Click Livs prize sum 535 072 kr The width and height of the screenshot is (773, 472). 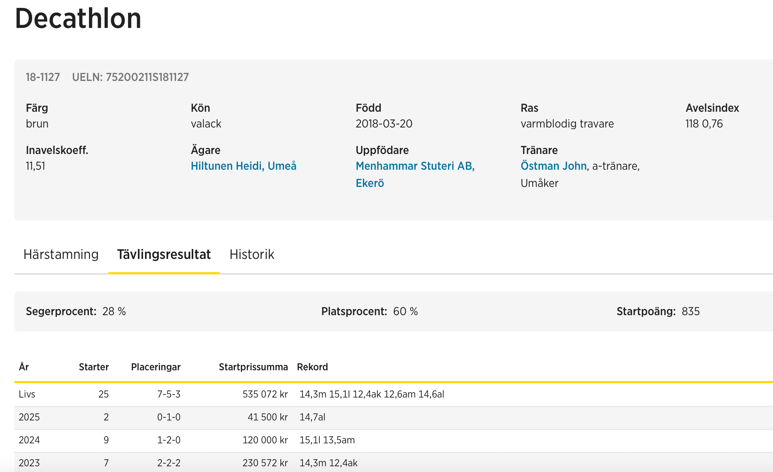pos(265,394)
